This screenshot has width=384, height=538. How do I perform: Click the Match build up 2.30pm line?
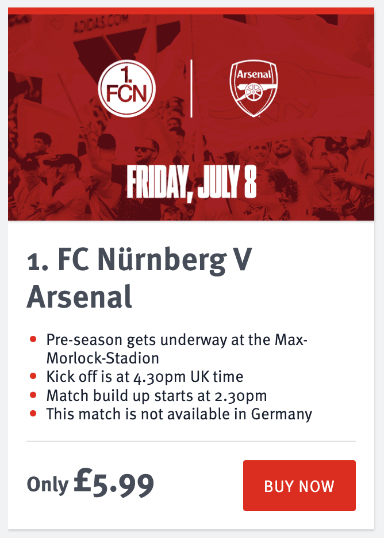point(156,395)
